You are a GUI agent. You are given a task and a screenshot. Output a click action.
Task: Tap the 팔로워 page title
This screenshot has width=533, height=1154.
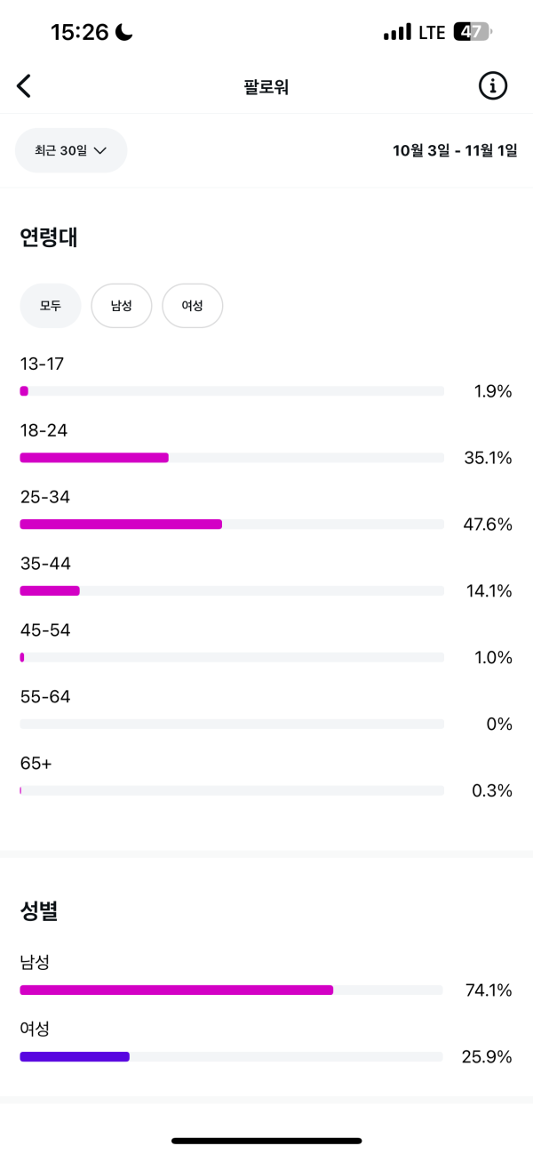266,87
